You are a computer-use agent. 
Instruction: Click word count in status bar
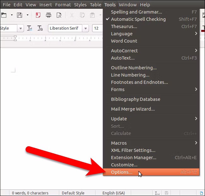(30, 193)
